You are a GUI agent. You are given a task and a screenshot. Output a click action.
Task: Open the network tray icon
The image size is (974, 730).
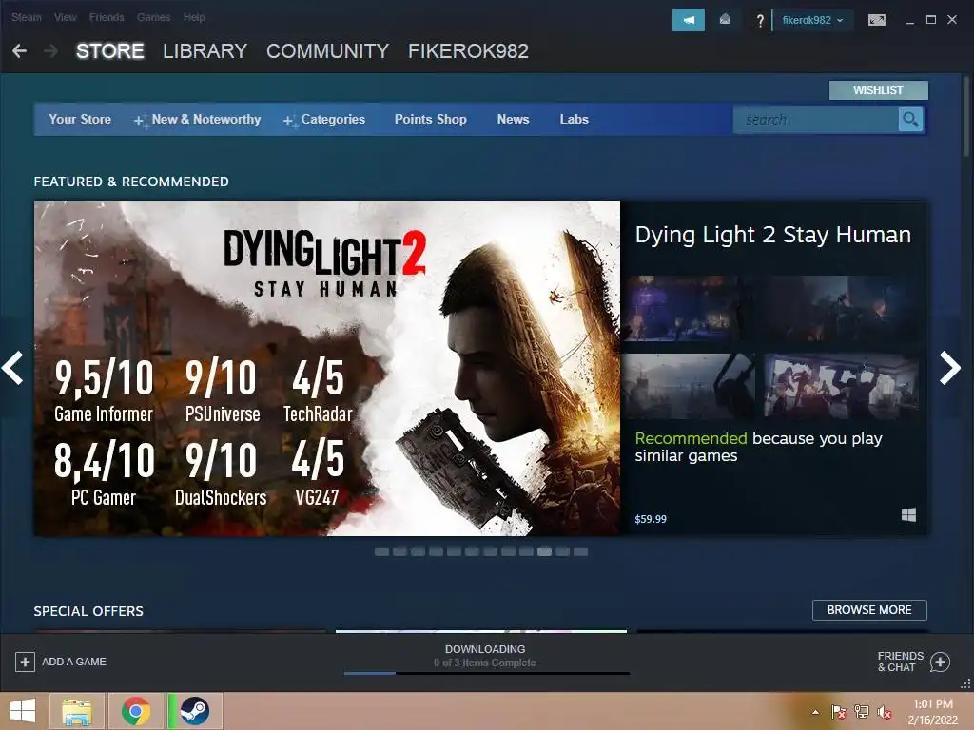862,712
